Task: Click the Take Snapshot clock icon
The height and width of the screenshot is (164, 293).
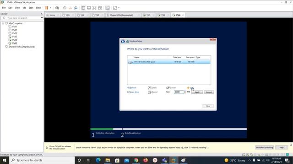Action: tap(65, 8)
